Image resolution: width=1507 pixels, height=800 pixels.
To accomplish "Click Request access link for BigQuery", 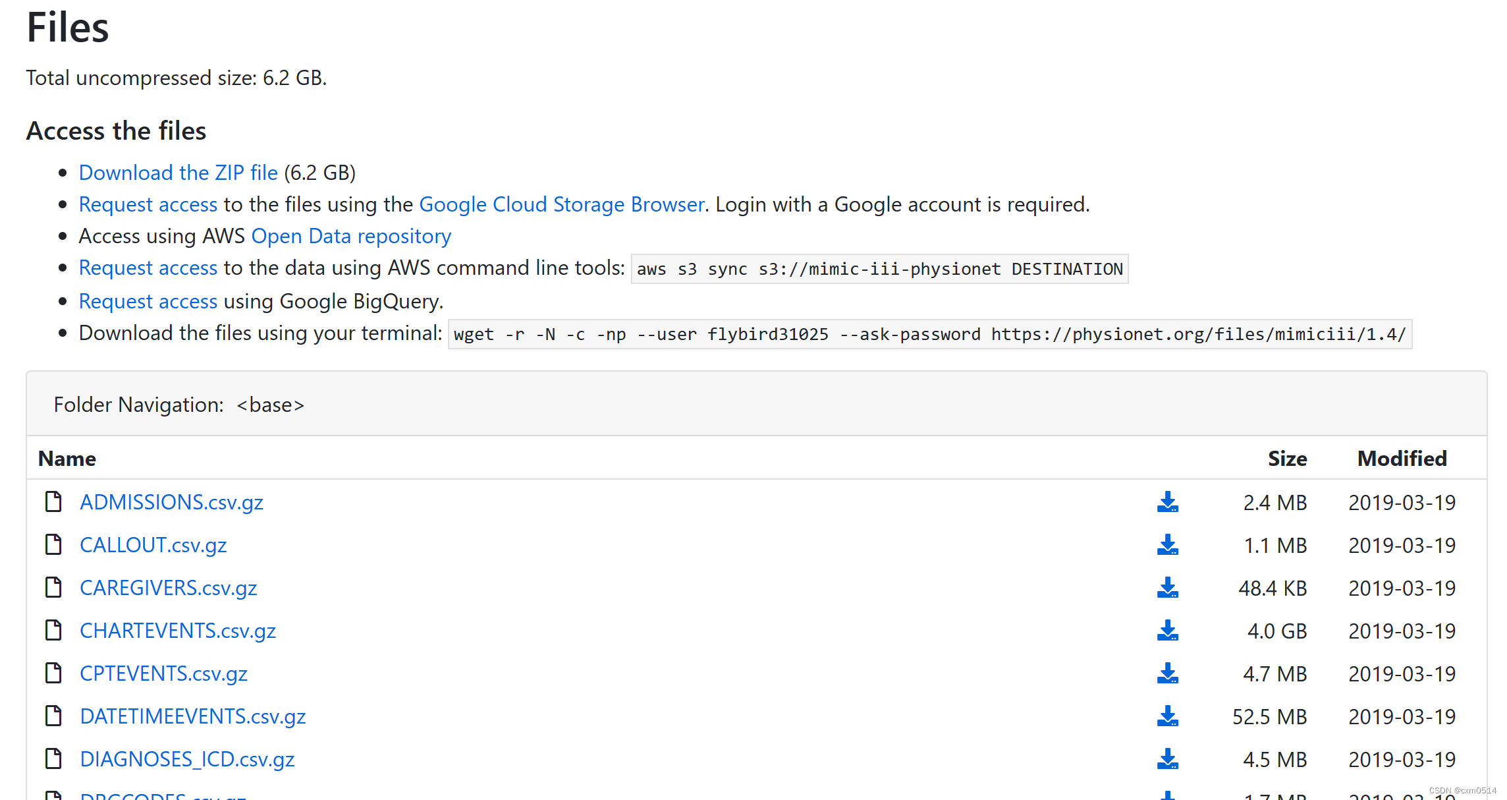I will tap(148, 301).
